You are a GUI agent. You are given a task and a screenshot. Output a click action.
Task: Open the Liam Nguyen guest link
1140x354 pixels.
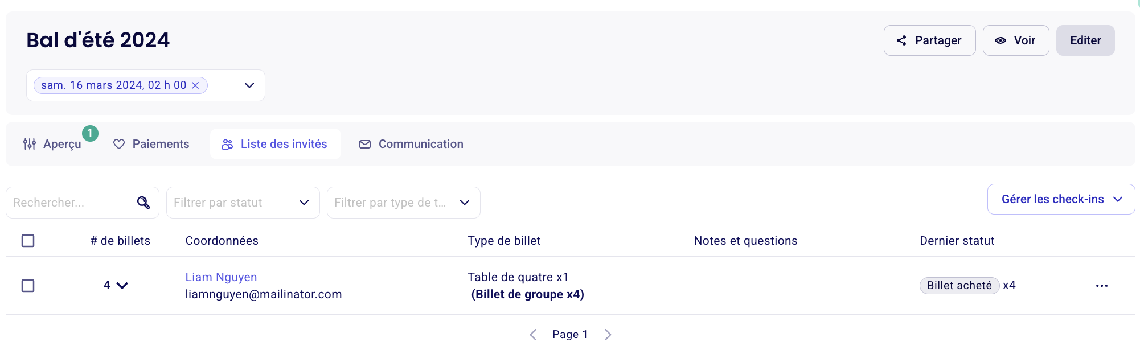221,277
